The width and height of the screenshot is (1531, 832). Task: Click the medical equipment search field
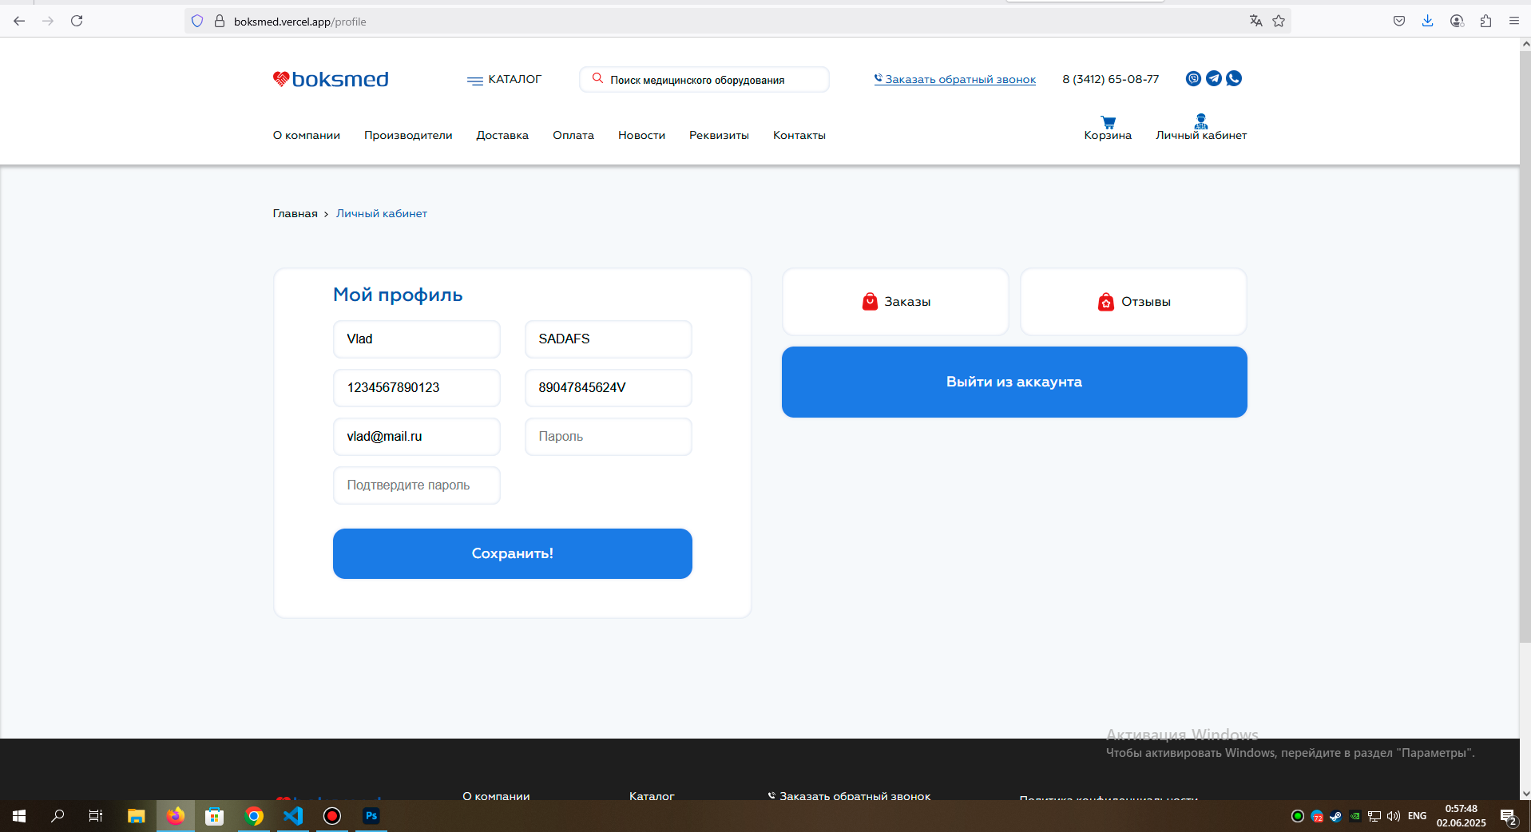(704, 80)
